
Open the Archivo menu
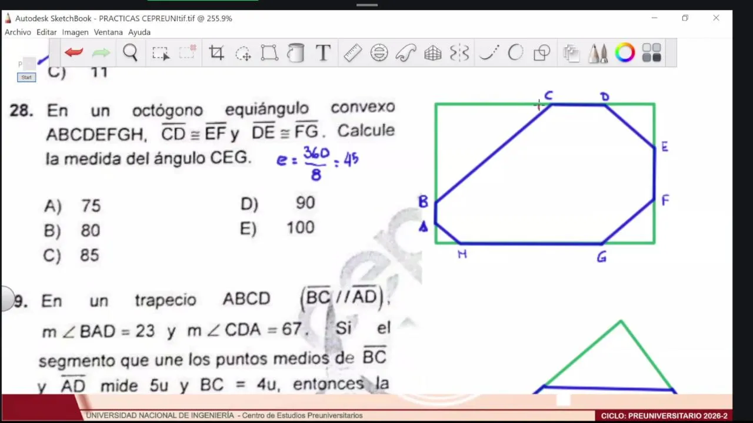[x=18, y=32]
